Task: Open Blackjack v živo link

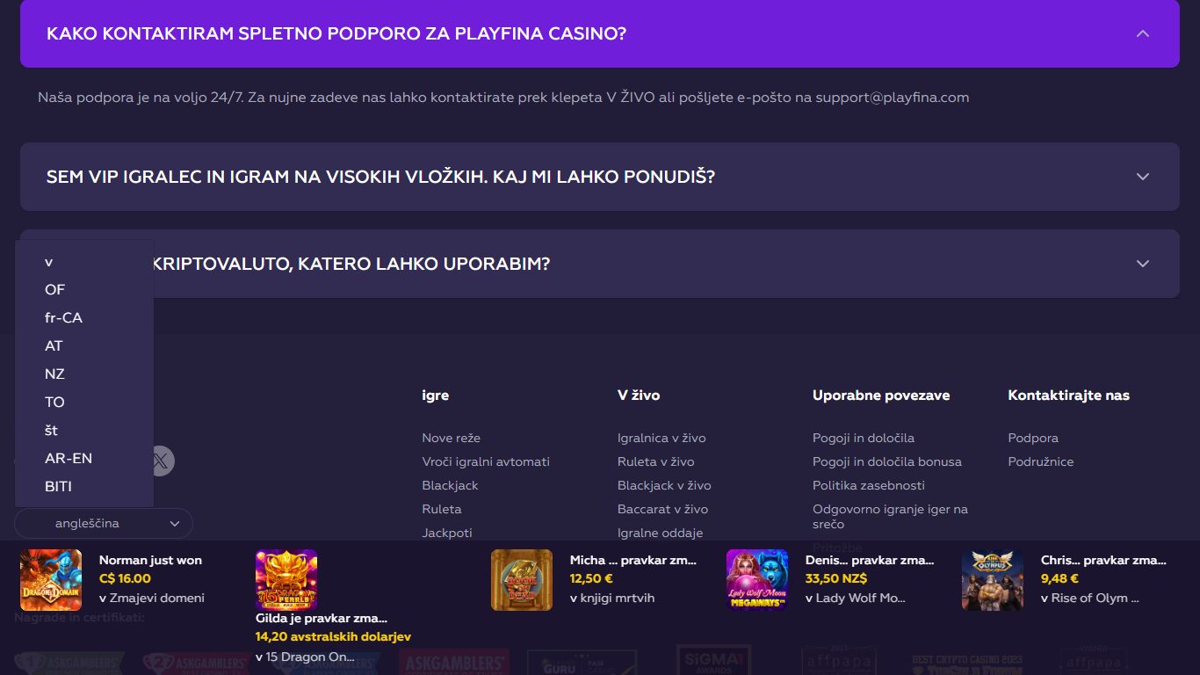Action: click(664, 485)
